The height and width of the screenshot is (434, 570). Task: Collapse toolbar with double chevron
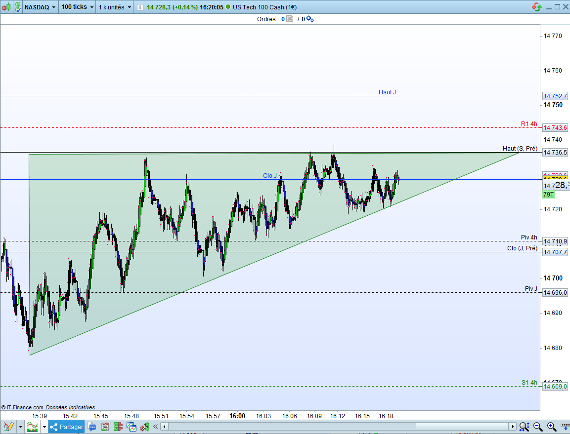point(156,427)
